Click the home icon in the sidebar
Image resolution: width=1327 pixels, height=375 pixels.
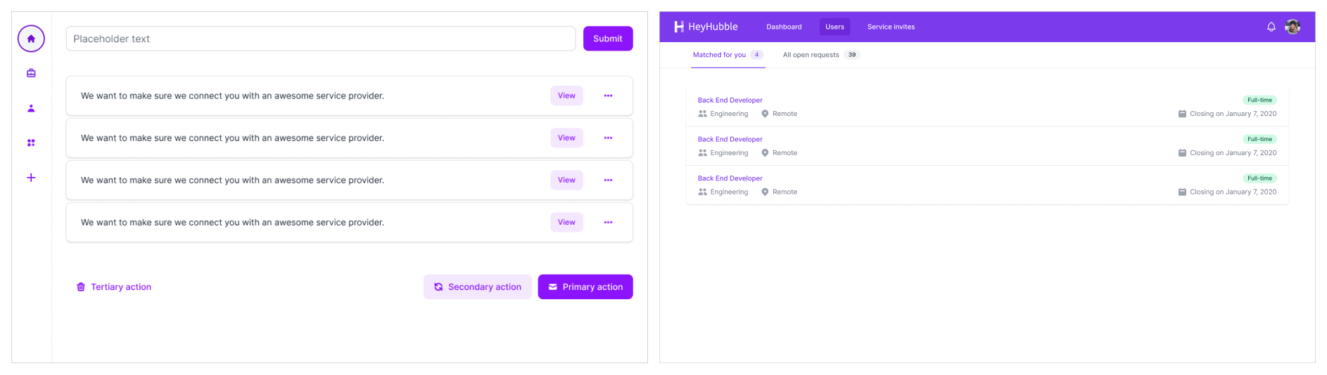(31, 39)
